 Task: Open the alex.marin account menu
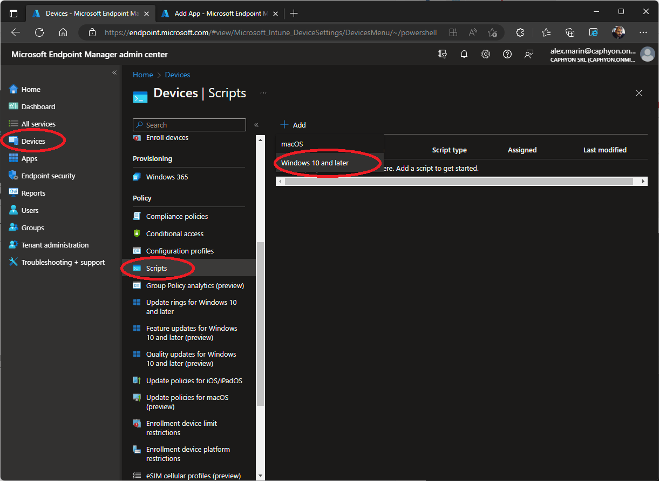click(x=602, y=54)
